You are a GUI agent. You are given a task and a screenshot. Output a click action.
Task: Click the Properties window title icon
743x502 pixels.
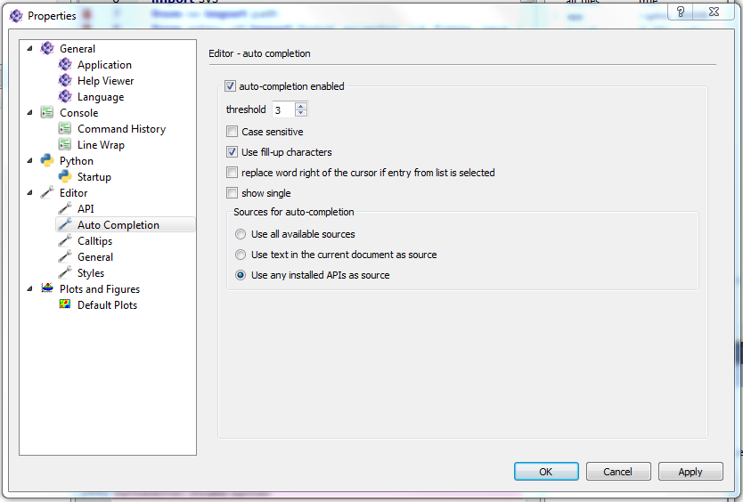(16, 16)
